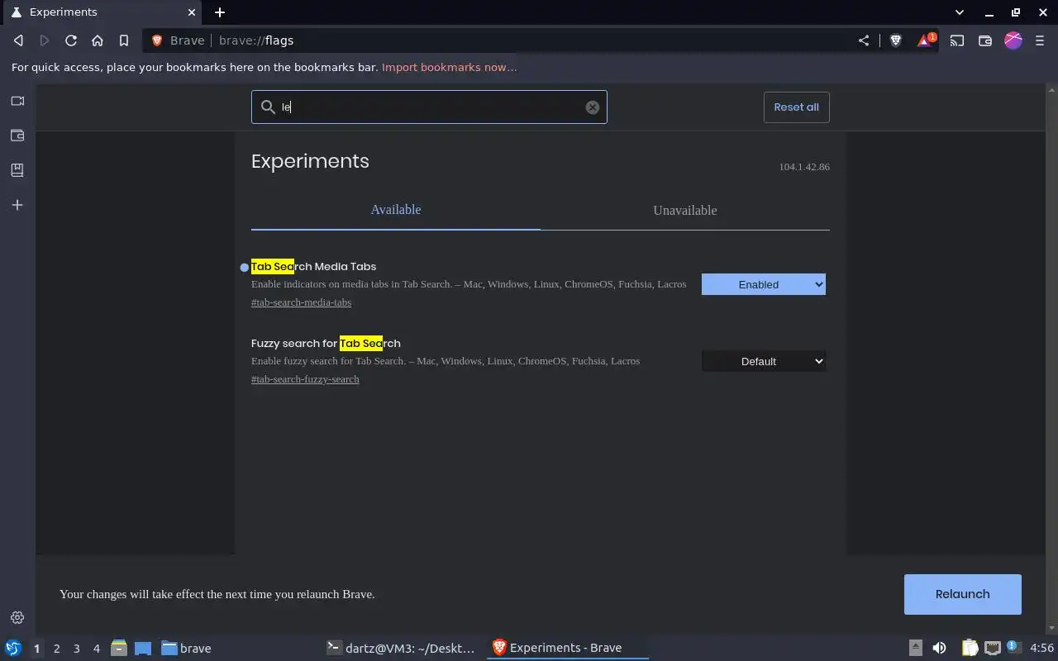Open Brave Wallet from toolbar
Viewport: 1058px width, 661px height.
[985, 40]
